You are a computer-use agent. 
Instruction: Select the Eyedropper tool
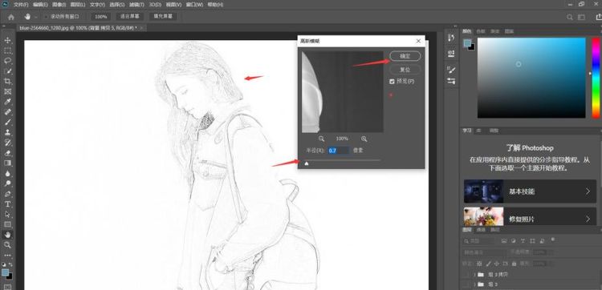(7, 102)
